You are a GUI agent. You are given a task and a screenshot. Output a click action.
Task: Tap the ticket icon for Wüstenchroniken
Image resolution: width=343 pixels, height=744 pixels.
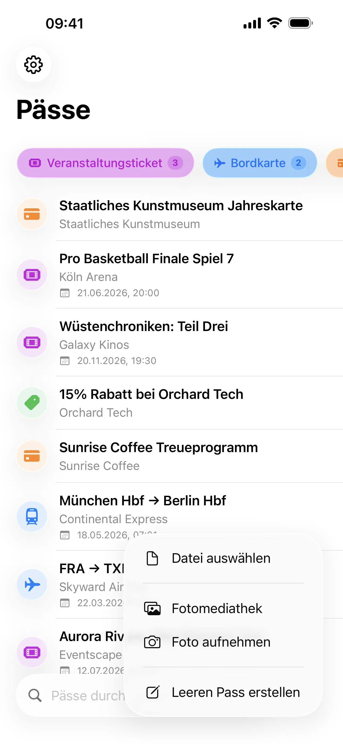(x=32, y=342)
